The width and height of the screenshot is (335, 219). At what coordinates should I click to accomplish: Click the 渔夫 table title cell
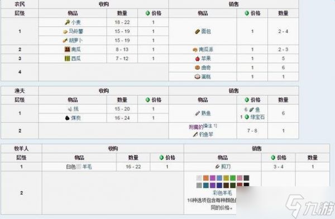[20, 91]
